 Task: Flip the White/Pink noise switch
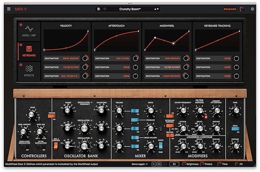tap(161, 146)
